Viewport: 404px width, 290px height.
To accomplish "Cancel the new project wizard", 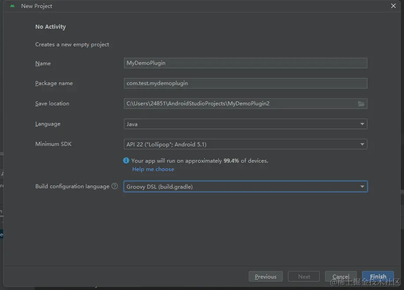I will coord(340,277).
